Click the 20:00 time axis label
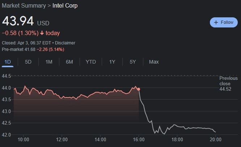The height and width of the screenshot is (147, 241). [x=216, y=139]
